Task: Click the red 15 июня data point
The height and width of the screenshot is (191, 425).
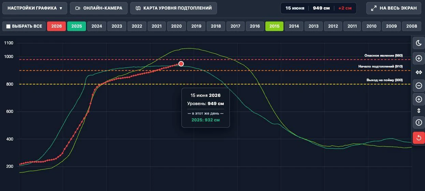Action: pos(181,64)
